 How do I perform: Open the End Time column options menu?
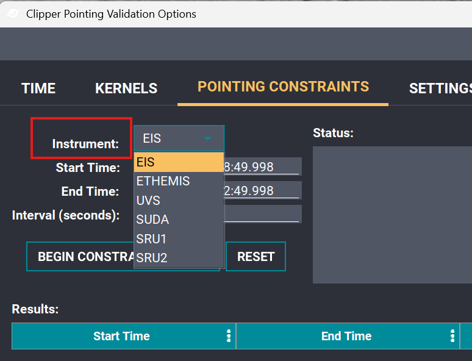(x=452, y=336)
